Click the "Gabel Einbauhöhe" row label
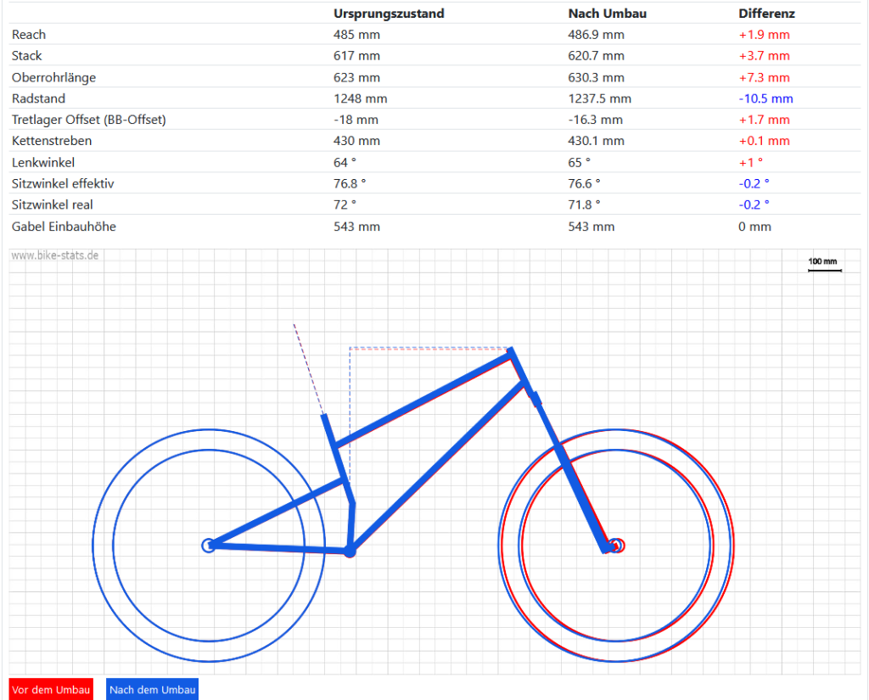This screenshot has width=869, height=700. pyautogui.click(x=64, y=227)
